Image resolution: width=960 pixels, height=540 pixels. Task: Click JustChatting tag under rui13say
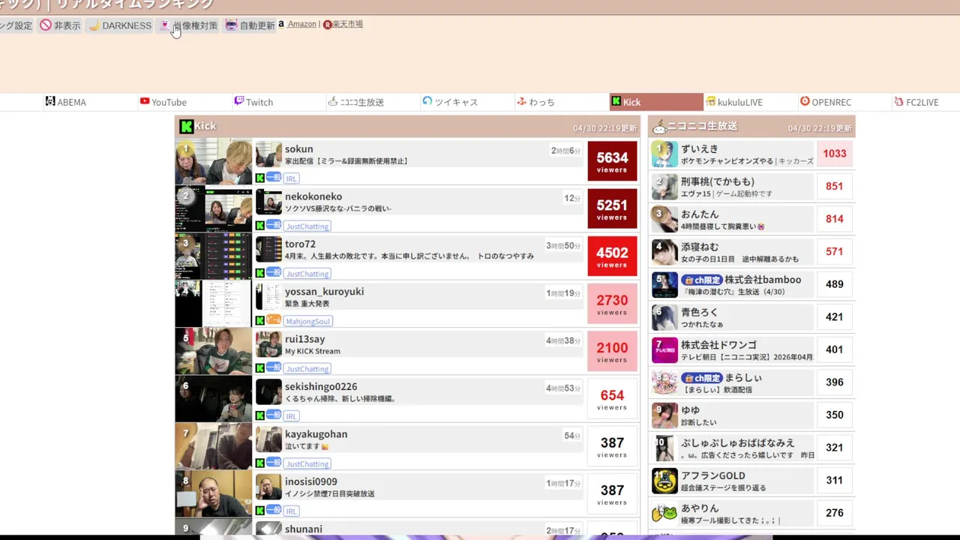[307, 369]
